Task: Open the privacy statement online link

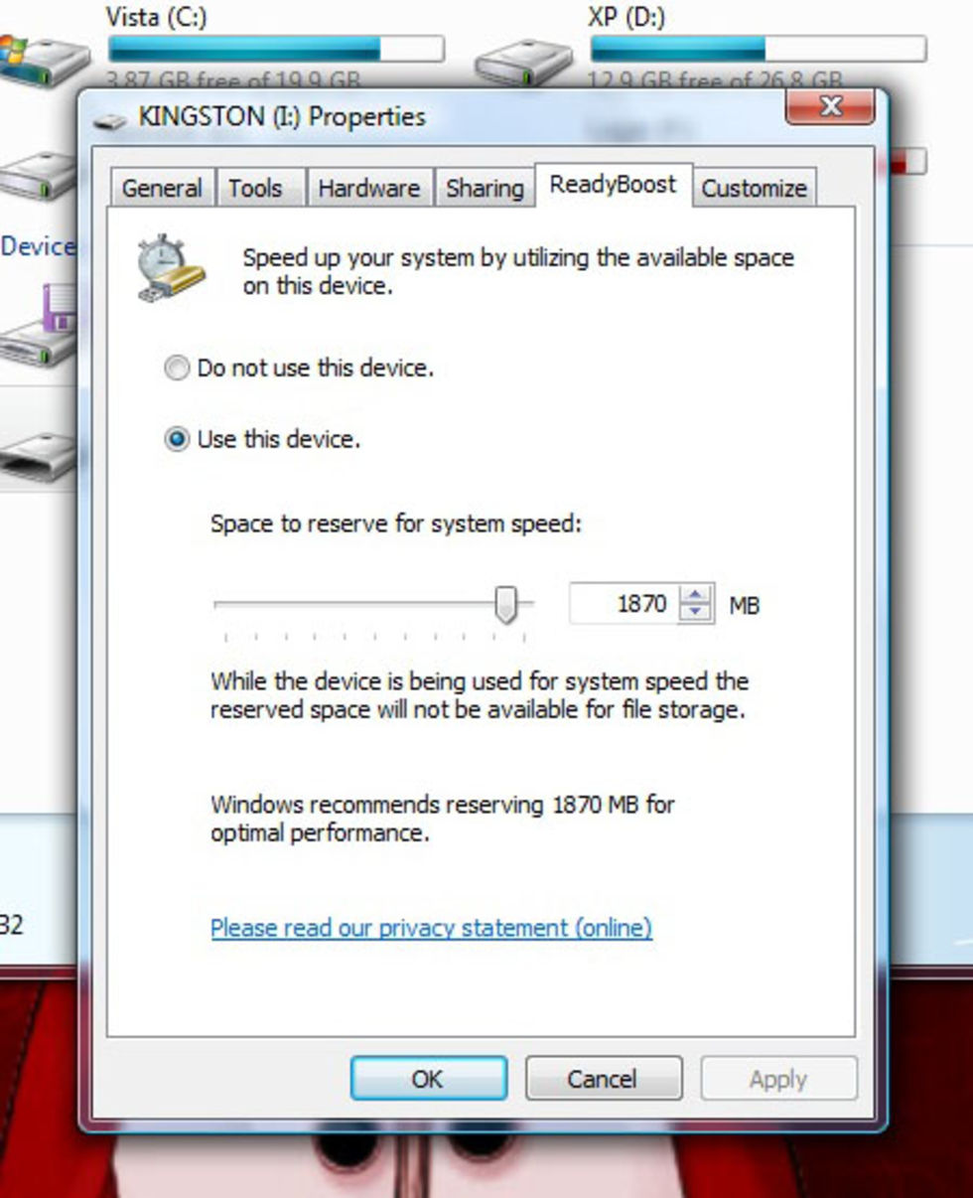Action: pos(431,928)
